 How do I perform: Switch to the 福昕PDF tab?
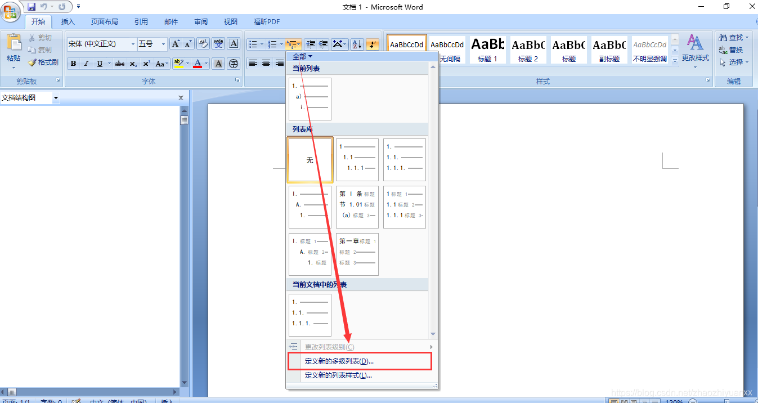click(267, 22)
